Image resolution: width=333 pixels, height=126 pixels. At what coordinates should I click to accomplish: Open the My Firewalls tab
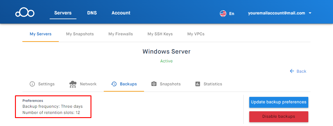coord(121,34)
